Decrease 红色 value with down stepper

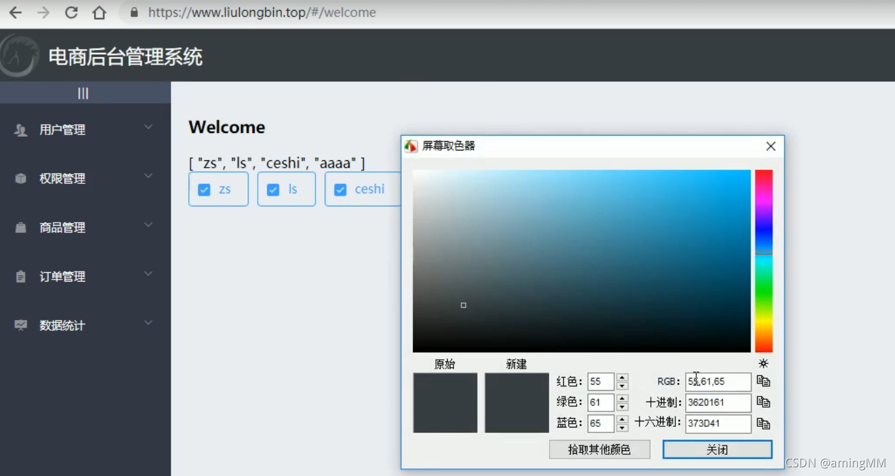[x=622, y=386]
